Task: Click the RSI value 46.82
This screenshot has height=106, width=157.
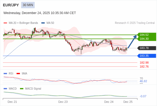Action: point(143,81)
